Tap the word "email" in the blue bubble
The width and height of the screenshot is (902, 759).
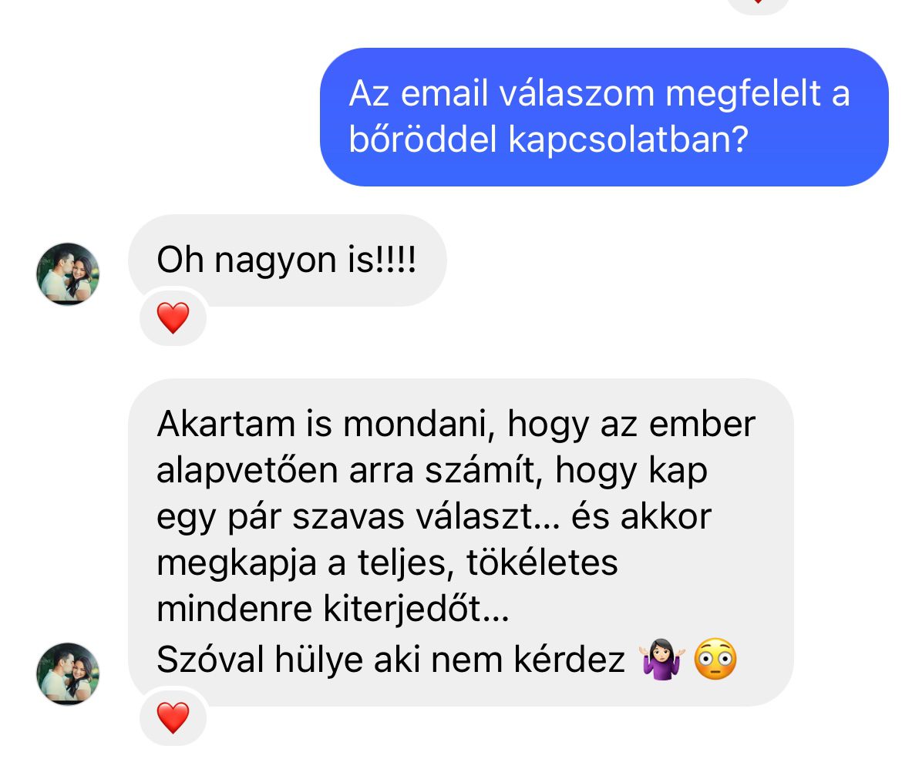[444, 93]
